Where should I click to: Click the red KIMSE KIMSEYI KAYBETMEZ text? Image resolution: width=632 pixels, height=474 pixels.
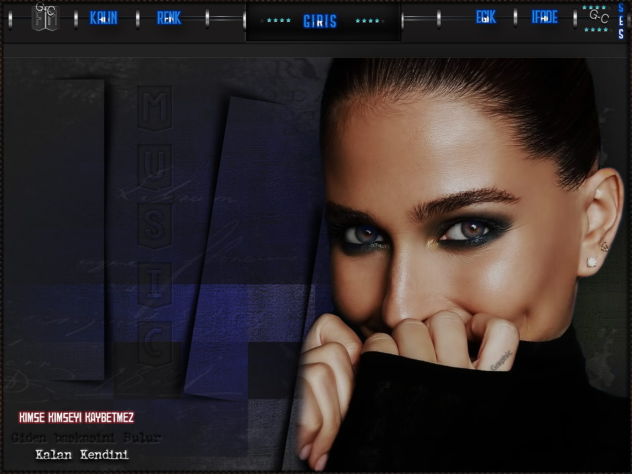coord(77,418)
